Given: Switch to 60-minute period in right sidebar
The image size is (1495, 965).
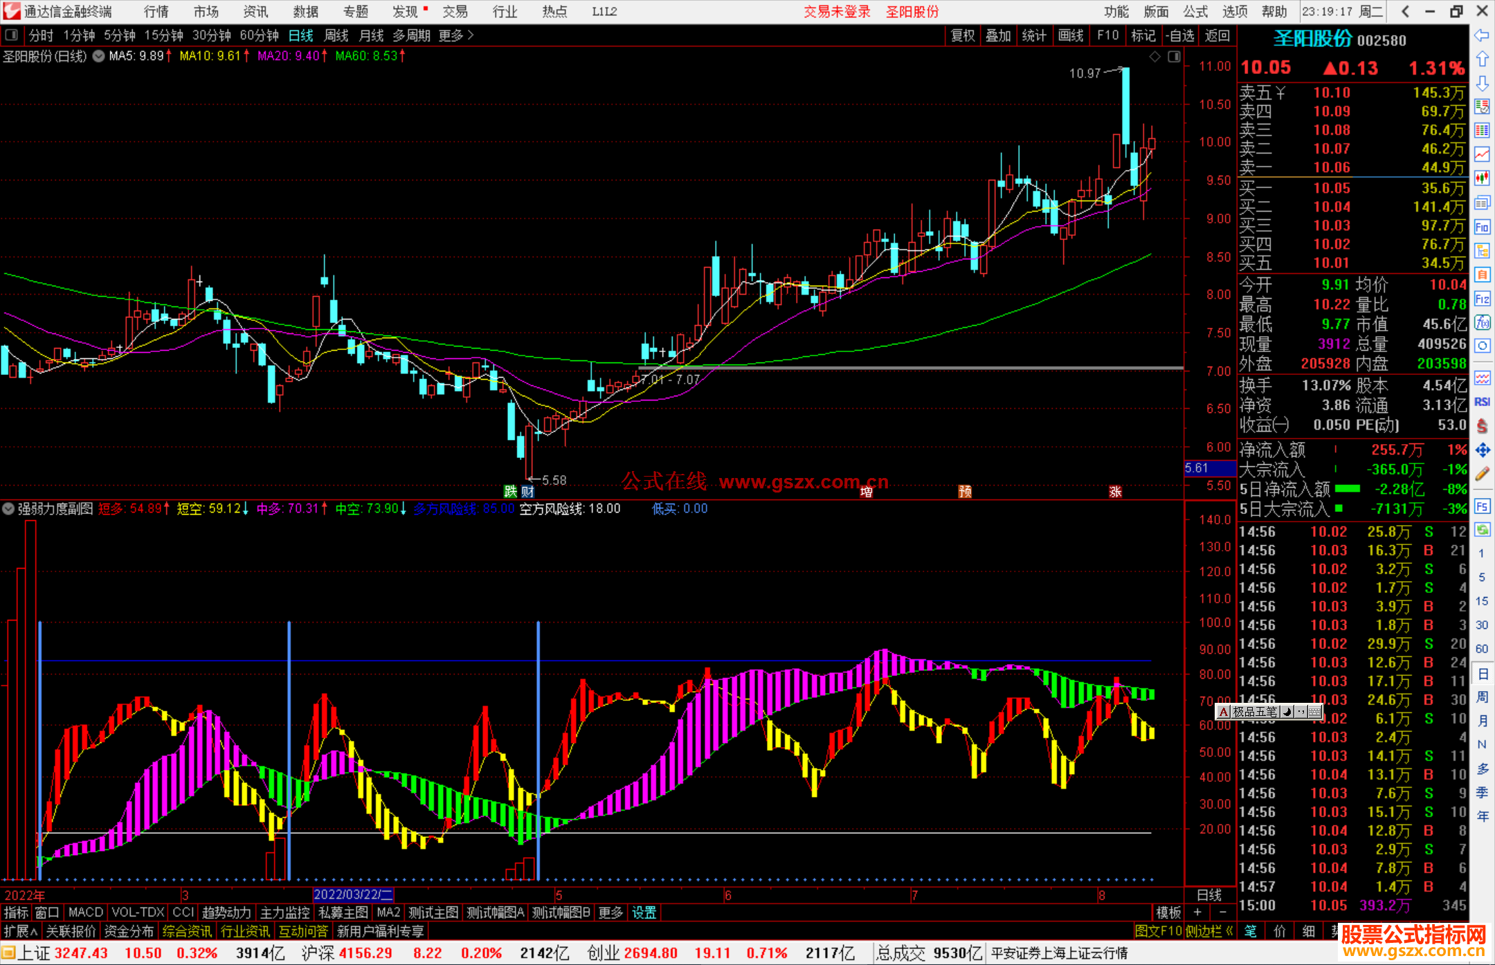Looking at the screenshot, I should point(1481,649).
